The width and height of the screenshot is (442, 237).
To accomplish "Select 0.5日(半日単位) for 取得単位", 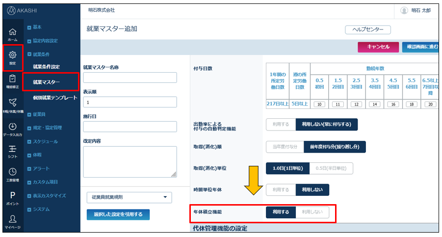I will [x=331, y=168].
